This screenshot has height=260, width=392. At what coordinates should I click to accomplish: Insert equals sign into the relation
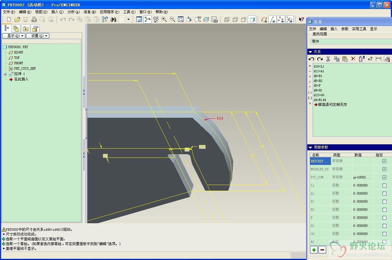click(310, 103)
